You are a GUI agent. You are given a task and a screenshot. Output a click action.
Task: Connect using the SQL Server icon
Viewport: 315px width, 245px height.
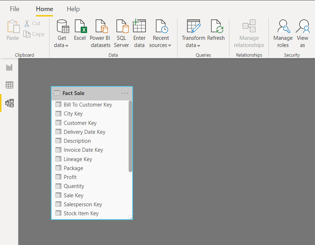coord(121,32)
